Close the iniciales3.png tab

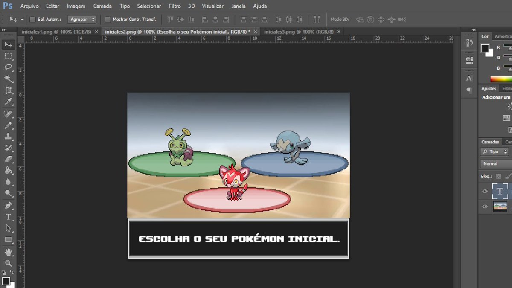(x=339, y=32)
